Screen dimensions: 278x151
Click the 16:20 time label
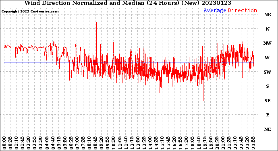pos(174,143)
